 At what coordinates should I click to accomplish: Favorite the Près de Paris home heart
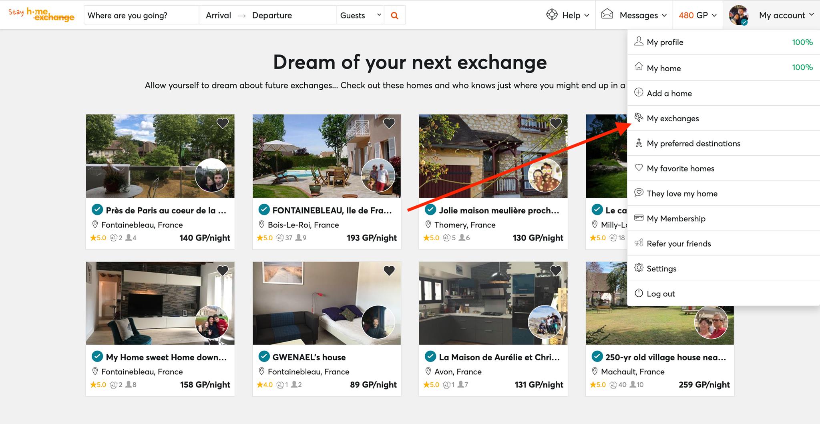[x=223, y=123]
